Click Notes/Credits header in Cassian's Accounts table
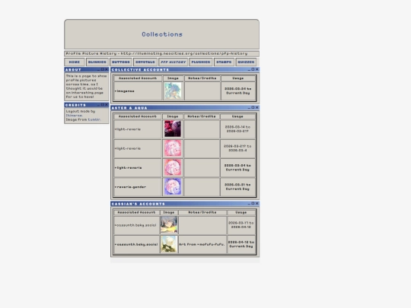Viewport: 411px width, 308px height. [202, 212]
